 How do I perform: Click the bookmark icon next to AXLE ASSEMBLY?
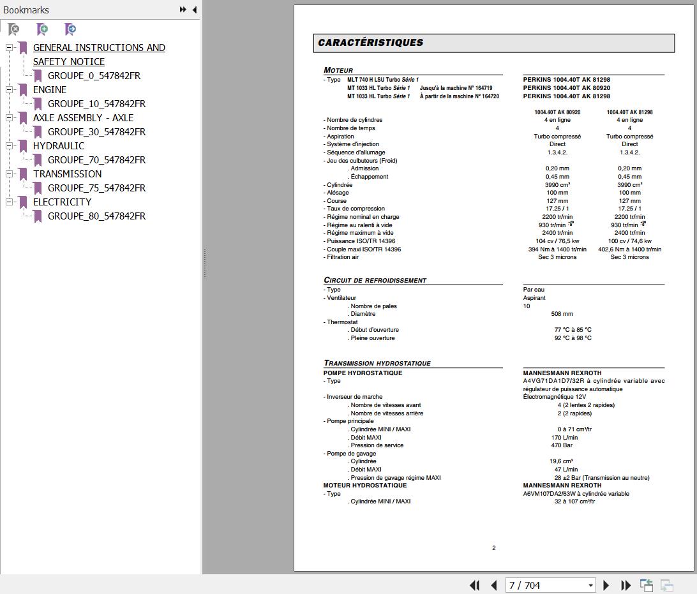point(23,118)
